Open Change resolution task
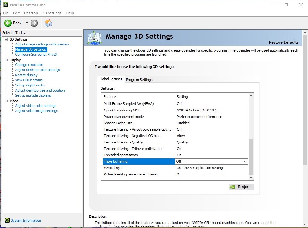308x228 pixels. click(x=29, y=65)
